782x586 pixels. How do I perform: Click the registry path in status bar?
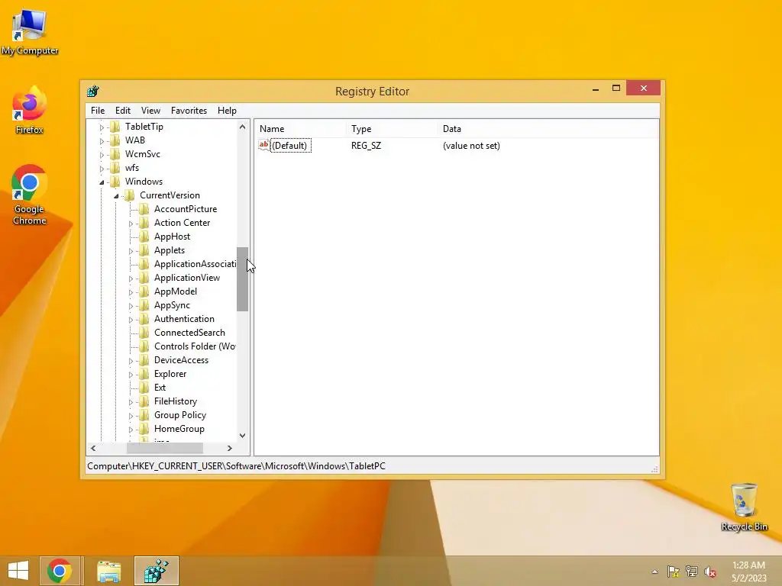[x=237, y=466]
